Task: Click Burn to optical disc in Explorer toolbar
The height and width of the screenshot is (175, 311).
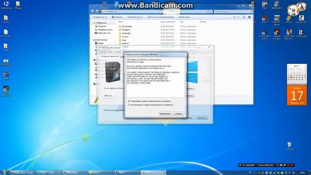Action: [x=160, y=17]
